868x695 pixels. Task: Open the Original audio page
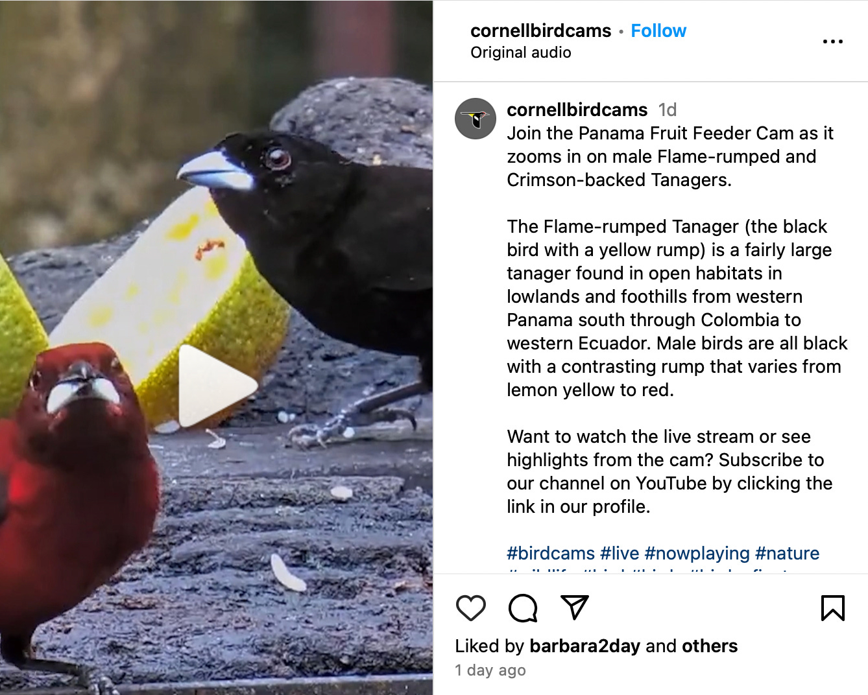point(521,53)
